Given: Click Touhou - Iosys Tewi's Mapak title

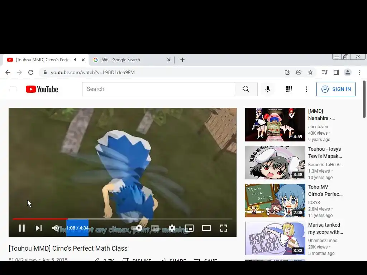Looking at the screenshot, I should tap(325, 153).
